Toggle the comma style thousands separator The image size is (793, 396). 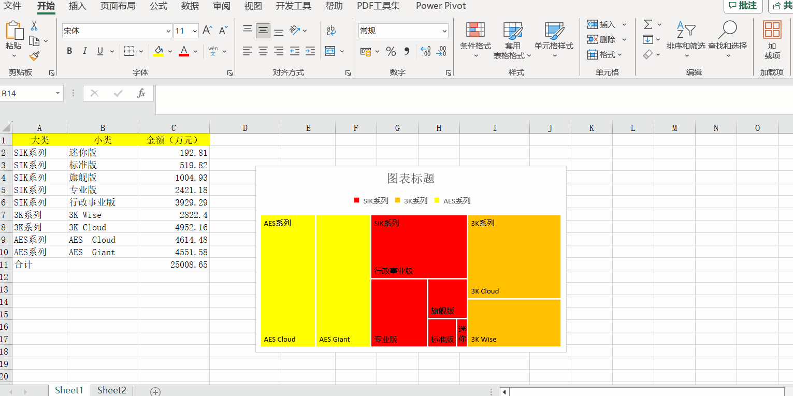coord(406,51)
